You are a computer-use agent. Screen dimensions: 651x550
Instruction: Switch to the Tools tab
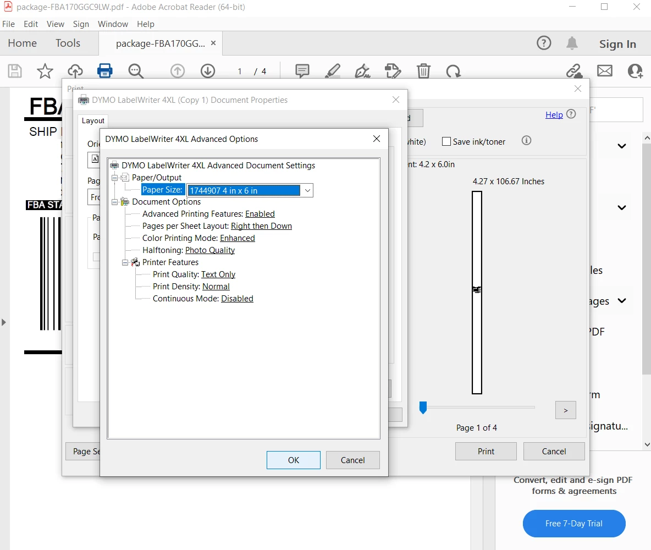(68, 43)
